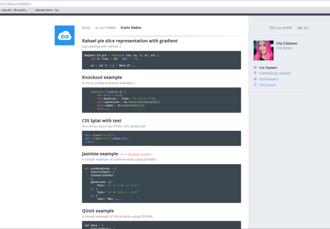330x229 pixels.
Task: Click Edit your profile link
Action: (280, 27)
